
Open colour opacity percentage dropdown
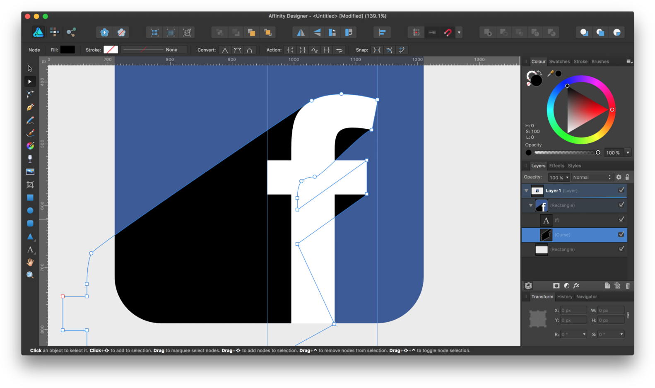coord(628,153)
